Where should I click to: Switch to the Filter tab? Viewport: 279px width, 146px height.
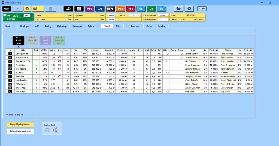(118, 26)
